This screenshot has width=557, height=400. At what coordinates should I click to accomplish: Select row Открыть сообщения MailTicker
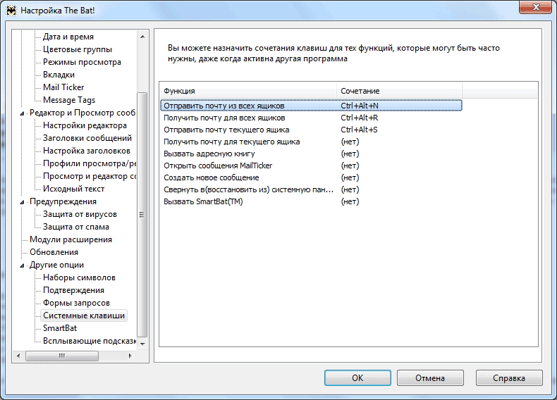[x=311, y=165]
